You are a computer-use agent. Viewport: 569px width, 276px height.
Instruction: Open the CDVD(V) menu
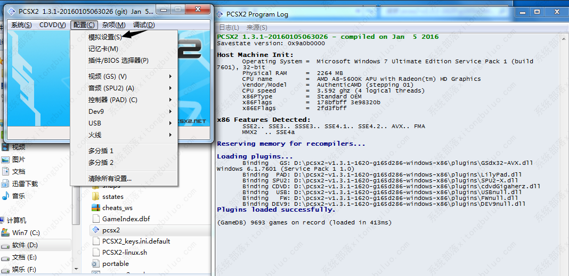pyautogui.click(x=53, y=25)
